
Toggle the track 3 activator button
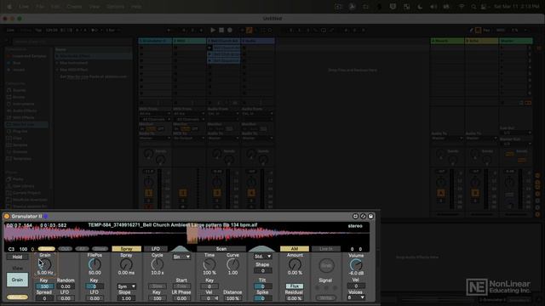217,193
